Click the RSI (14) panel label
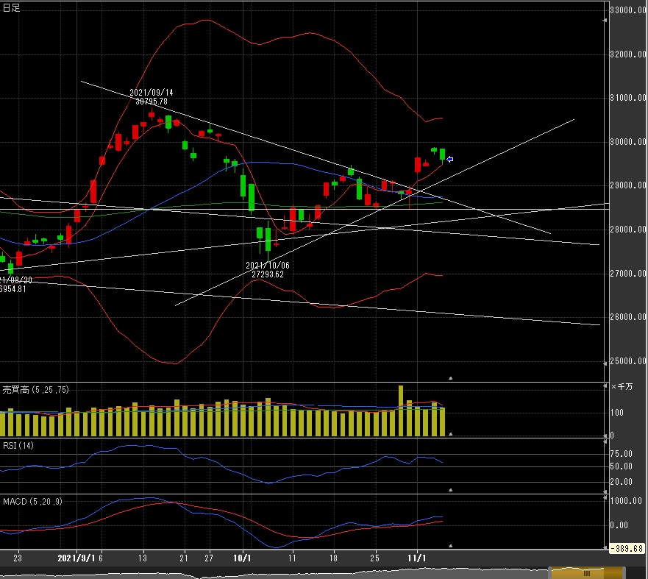 18,446
